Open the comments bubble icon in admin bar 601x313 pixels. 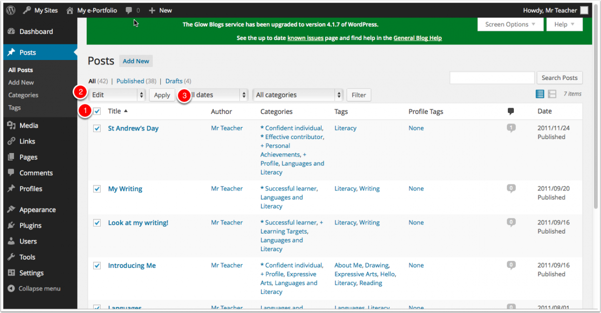point(129,10)
